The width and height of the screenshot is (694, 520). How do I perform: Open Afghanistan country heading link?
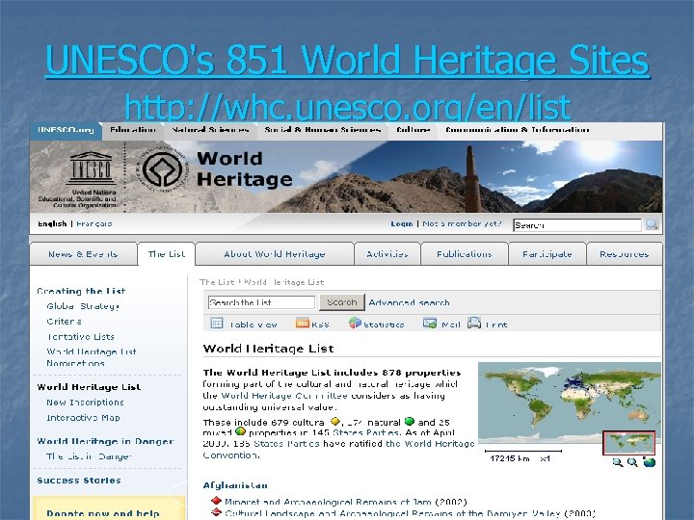[x=235, y=485]
